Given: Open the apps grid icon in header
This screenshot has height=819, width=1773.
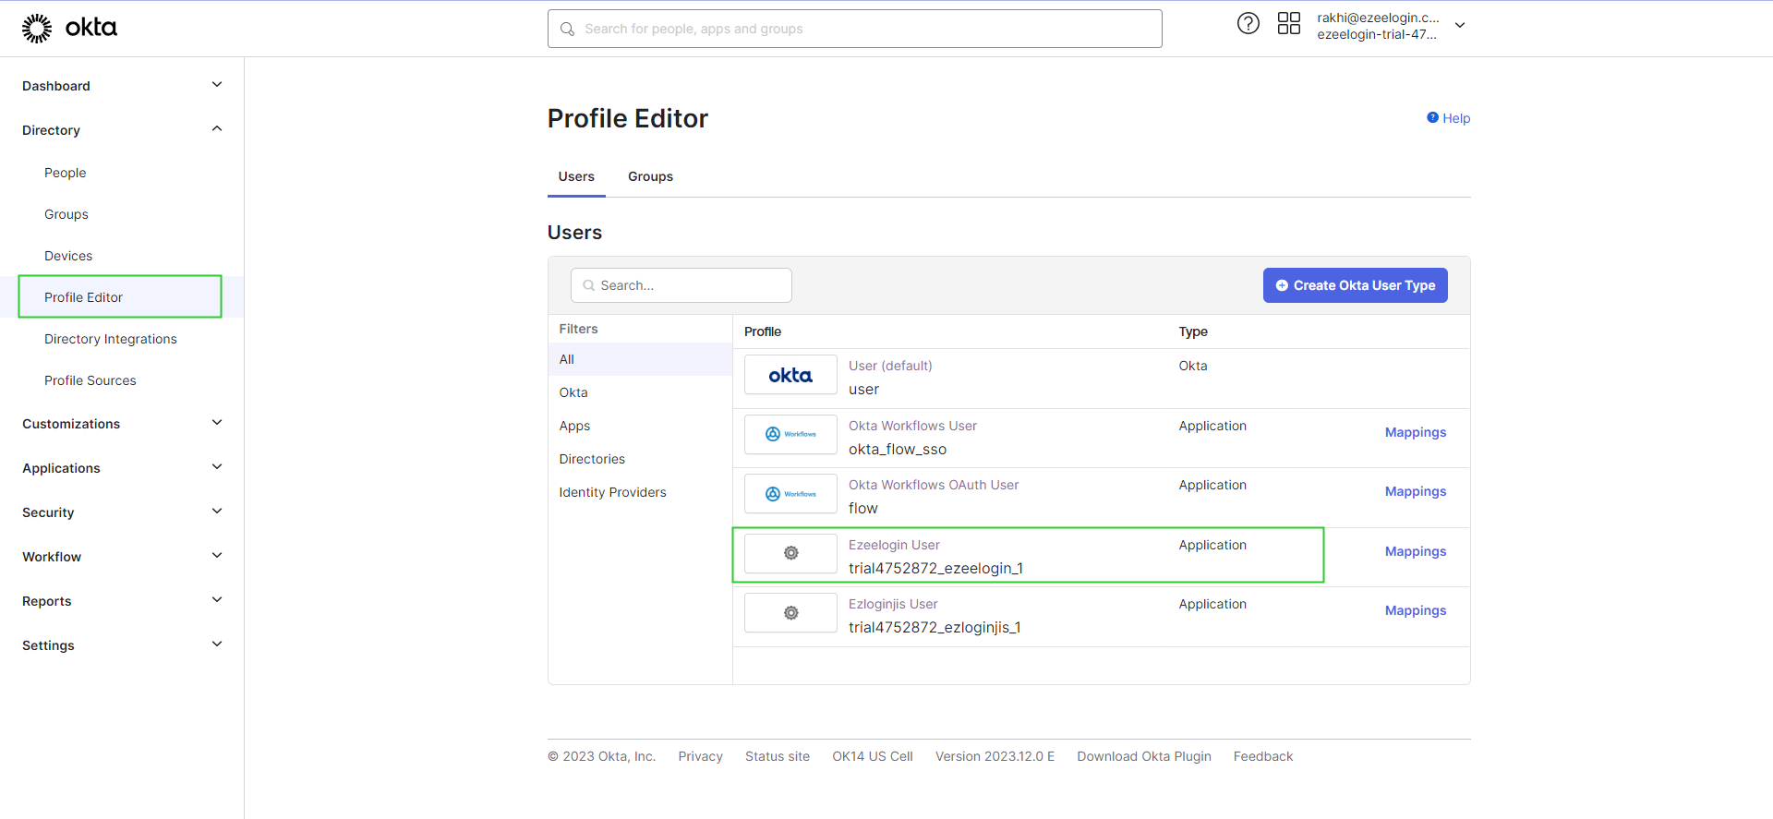Looking at the screenshot, I should [x=1288, y=23].
